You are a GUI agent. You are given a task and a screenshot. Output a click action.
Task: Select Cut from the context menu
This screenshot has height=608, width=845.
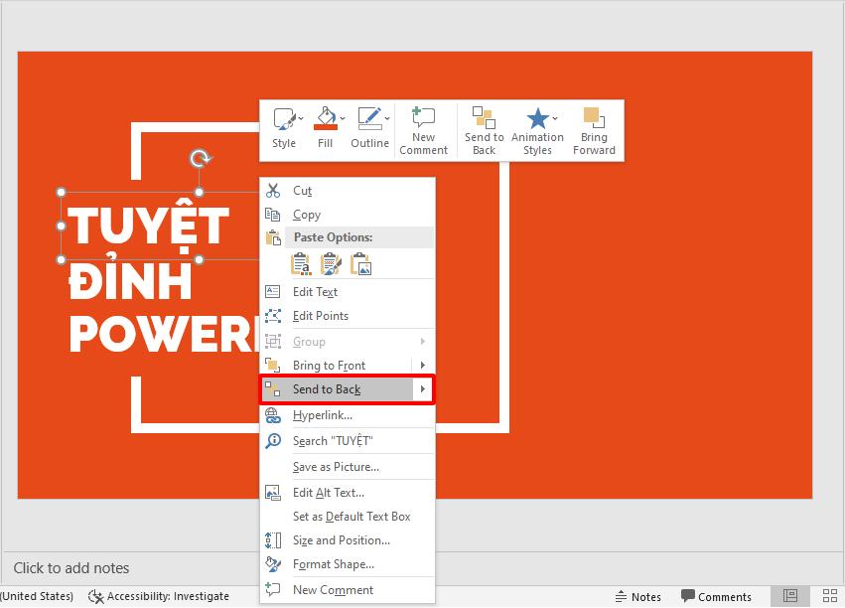click(303, 191)
